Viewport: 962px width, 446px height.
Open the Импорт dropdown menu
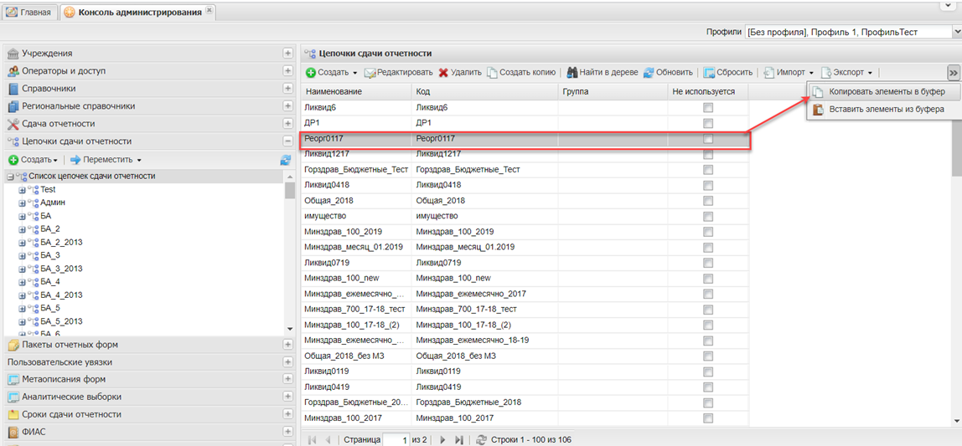tap(791, 73)
